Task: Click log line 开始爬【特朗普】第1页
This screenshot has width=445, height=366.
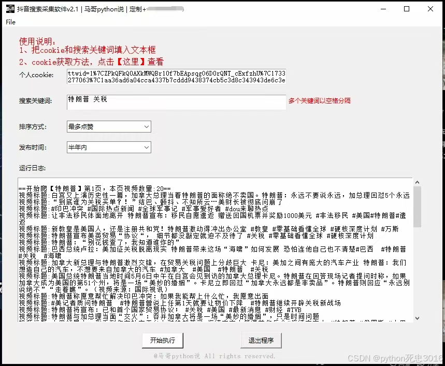Action: coord(95,188)
